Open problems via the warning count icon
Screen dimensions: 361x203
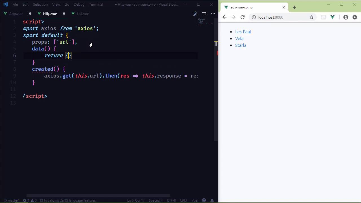click(34, 200)
